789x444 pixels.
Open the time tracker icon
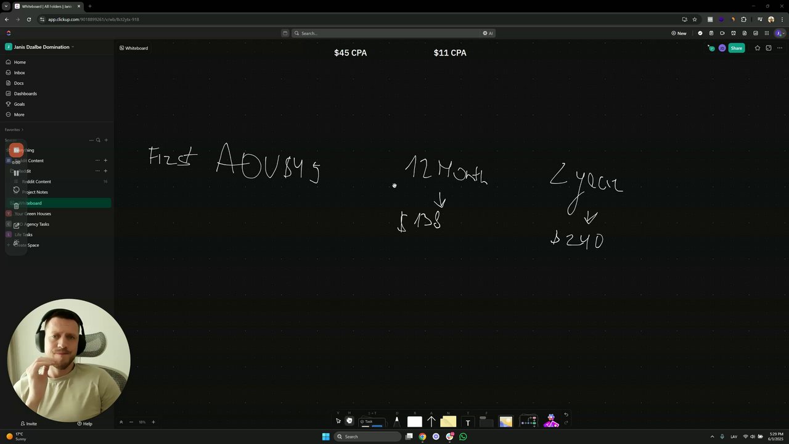(x=734, y=33)
